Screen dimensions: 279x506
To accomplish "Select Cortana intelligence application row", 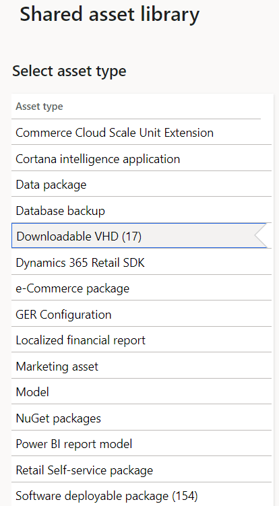I will 142,159.
